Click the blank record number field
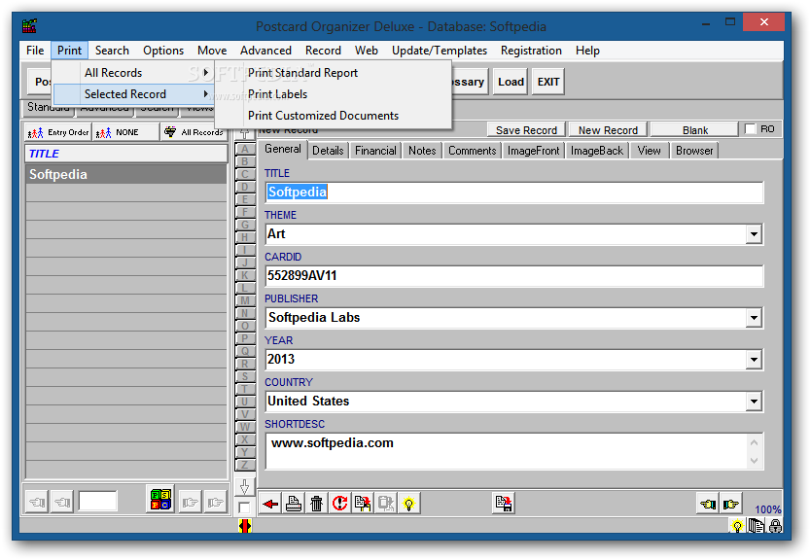Image resolution: width=811 pixels, height=560 pixels. [98, 501]
